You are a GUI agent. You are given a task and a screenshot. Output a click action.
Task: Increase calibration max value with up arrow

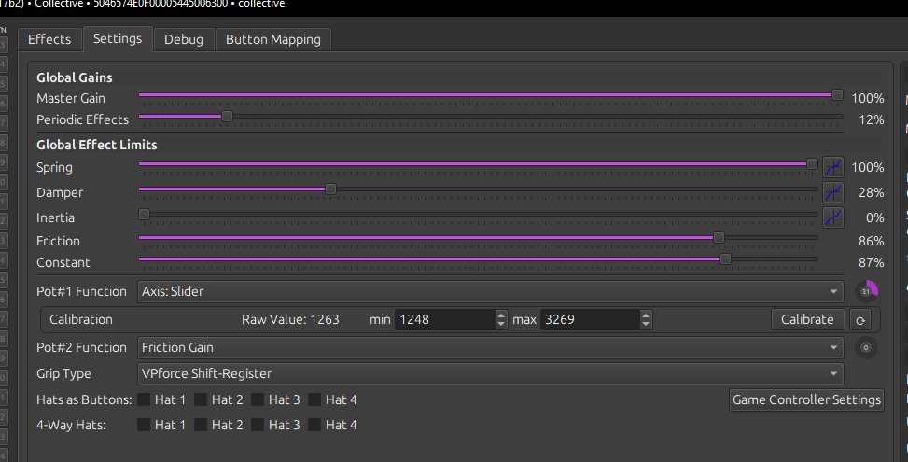(646, 315)
